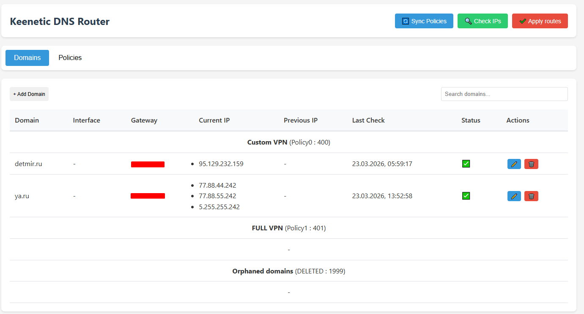Switch to the Policies tab

pos(70,58)
